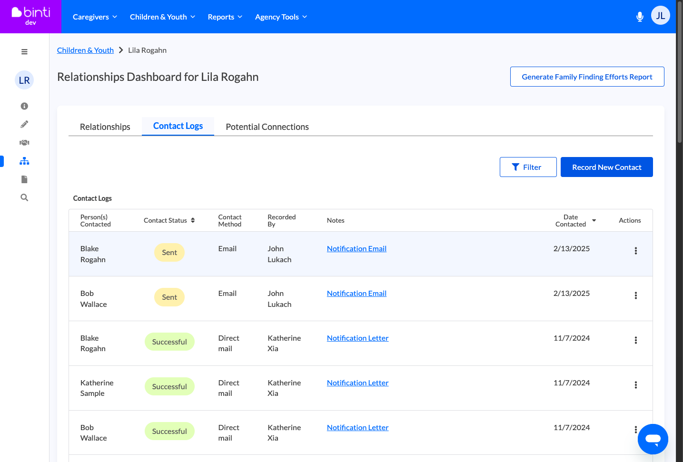Expand the Agency Tools menu
Viewport: 683px width, 462px height.
click(x=281, y=17)
